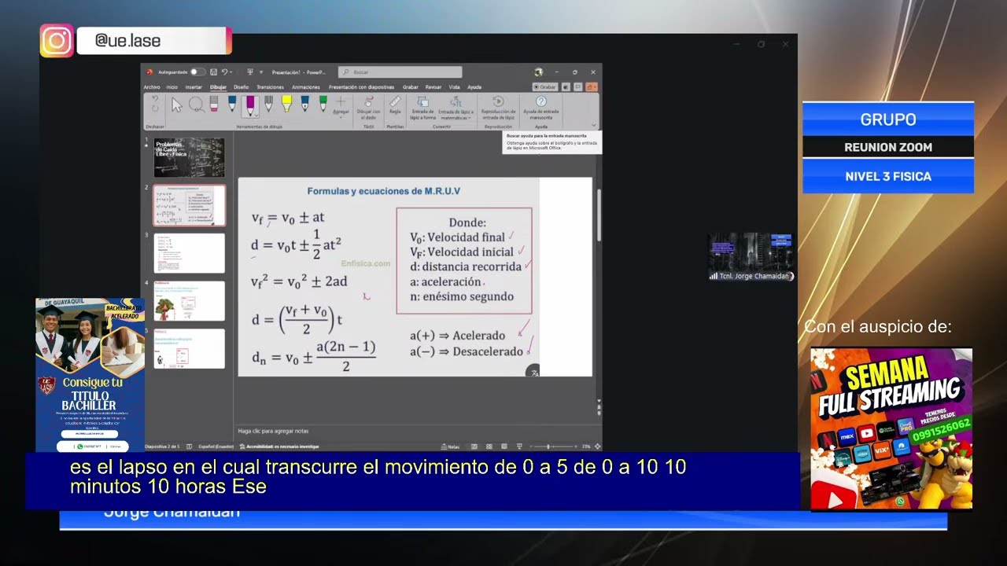Select slide 4 thumbnail with tree
The width and height of the screenshot is (1007, 566).
(189, 300)
